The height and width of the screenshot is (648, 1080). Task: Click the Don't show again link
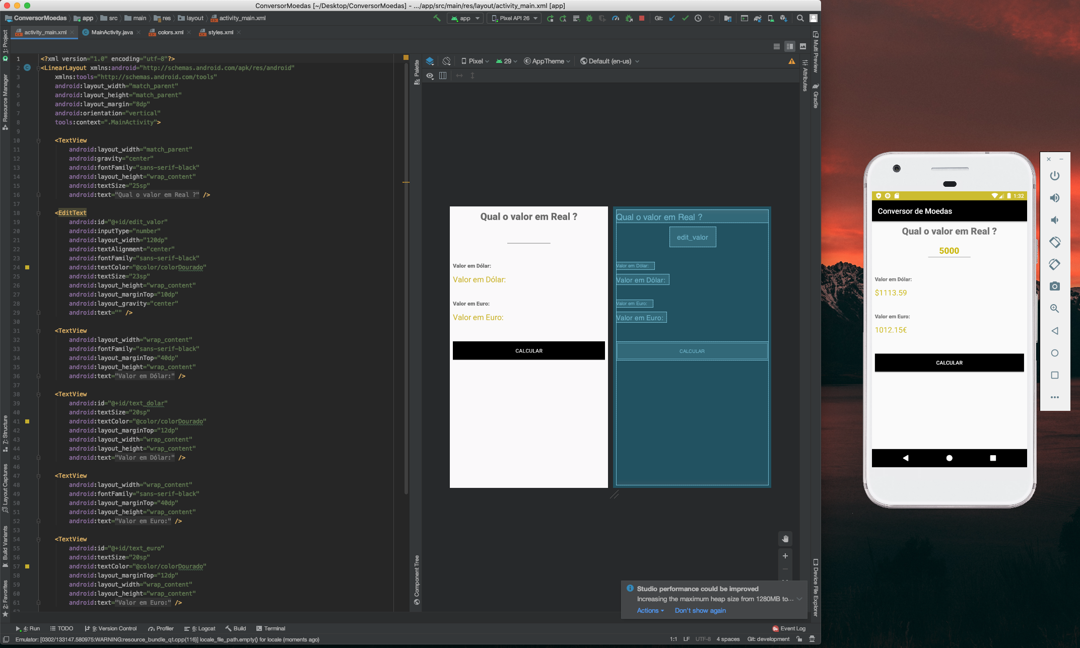click(700, 610)
